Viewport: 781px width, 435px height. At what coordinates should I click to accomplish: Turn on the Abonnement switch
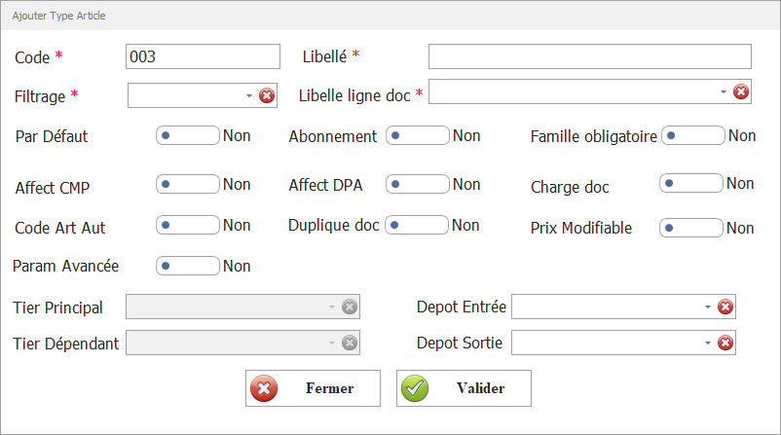[417, 135]
